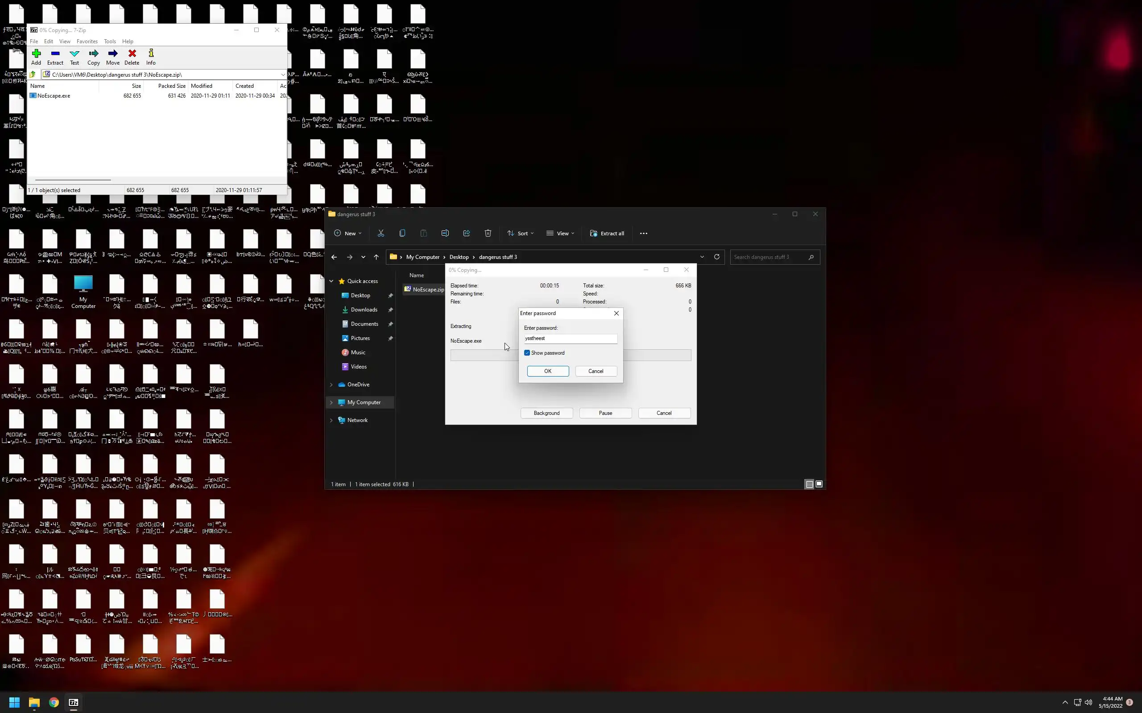
Task: Open the 7-Zip Tools menu
Action: [109, 41]
